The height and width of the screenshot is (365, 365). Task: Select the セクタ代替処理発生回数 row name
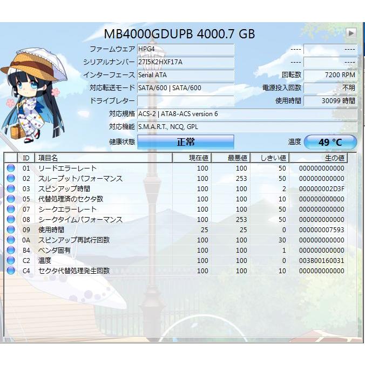(74, 271)
